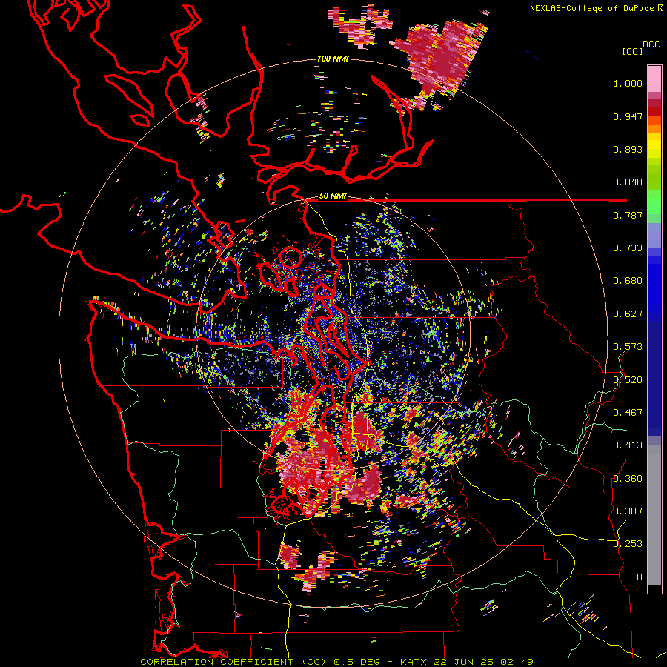Image resolution: width=667 pixels, height=667 pixels.
Task: Click the 0.627 color scale value
Action: (x=628, y=314)
